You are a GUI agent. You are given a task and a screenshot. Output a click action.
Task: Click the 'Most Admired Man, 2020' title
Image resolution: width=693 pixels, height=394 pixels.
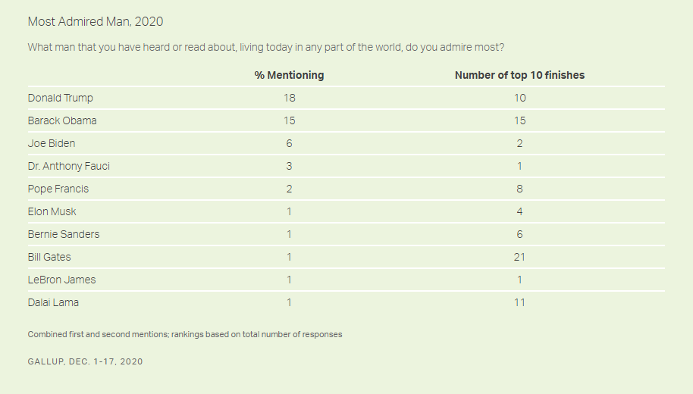(x=96, y=22)
